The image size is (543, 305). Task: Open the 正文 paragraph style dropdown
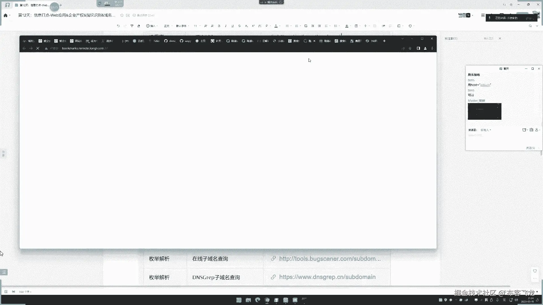(168, 26)
